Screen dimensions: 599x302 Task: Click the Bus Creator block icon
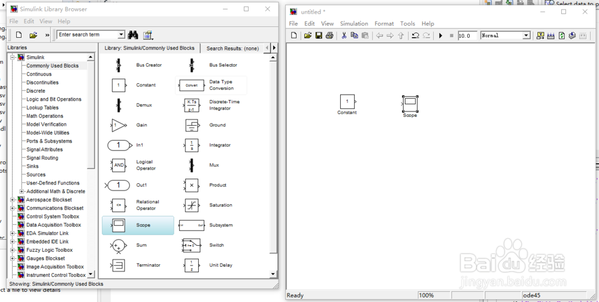point(119,65)
